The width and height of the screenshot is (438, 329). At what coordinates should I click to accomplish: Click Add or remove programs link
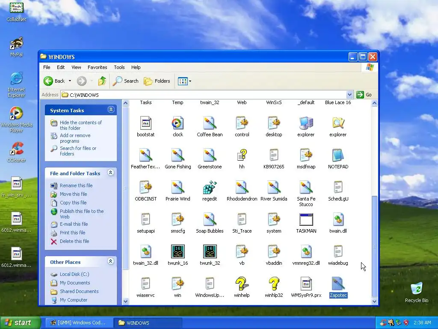point(75,138)
